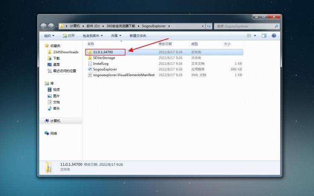Click large folder thumbnail in details pane
Viewport: 314px width, 196px height.
point(49,167)
